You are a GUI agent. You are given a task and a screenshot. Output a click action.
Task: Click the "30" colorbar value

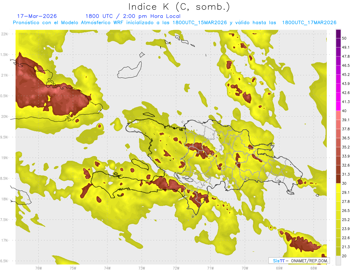[x=344, y=183]
